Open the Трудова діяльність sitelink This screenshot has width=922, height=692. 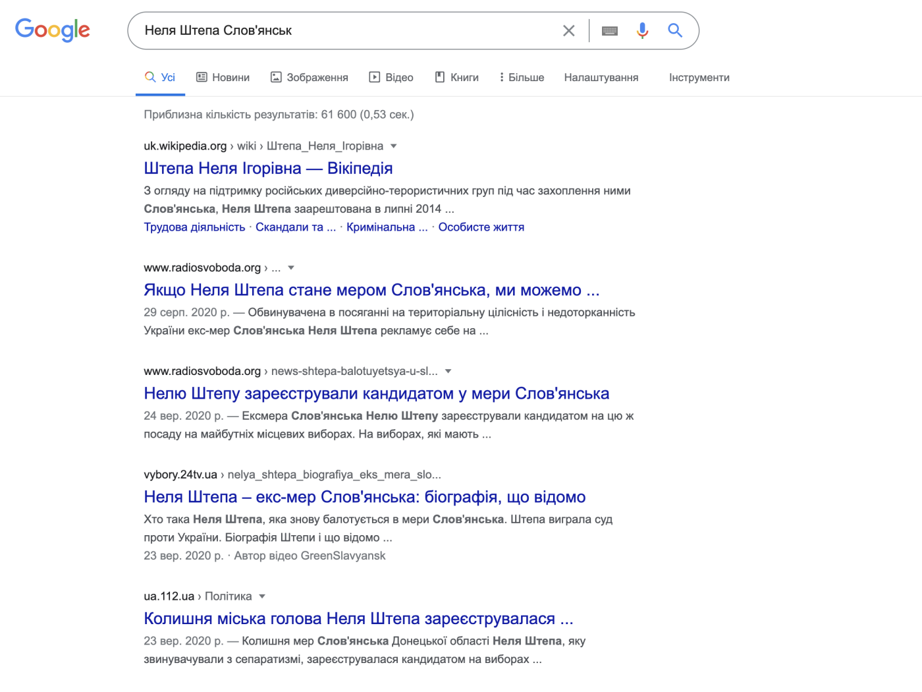(194, 227)
